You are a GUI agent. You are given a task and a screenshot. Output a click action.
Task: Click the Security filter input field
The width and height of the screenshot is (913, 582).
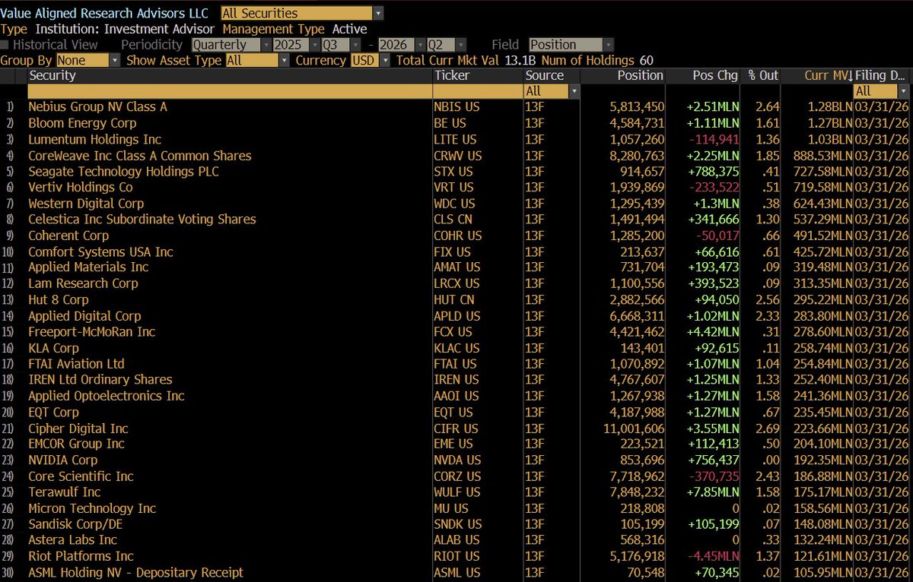tap(229, 91)
